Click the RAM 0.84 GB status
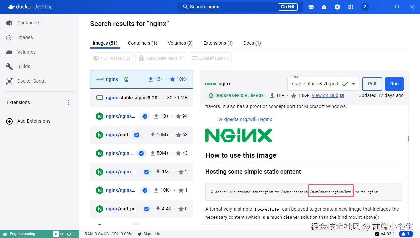 [97, 234]
